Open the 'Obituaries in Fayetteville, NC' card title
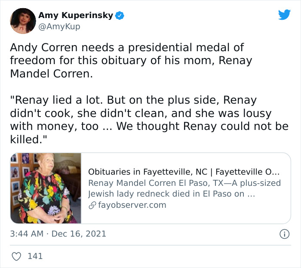301x268 pixels. (184, 171)
